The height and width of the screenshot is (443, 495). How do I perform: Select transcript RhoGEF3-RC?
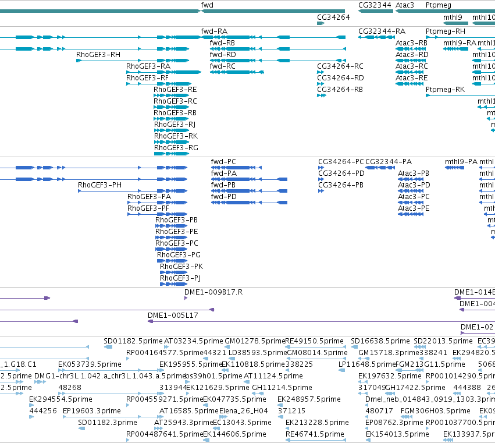tap(171, 108)
